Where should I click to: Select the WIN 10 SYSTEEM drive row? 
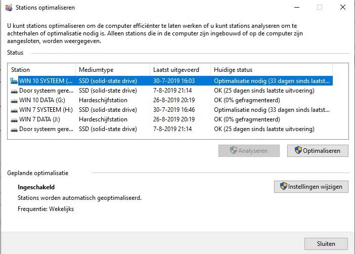click(x=171, y=81)
